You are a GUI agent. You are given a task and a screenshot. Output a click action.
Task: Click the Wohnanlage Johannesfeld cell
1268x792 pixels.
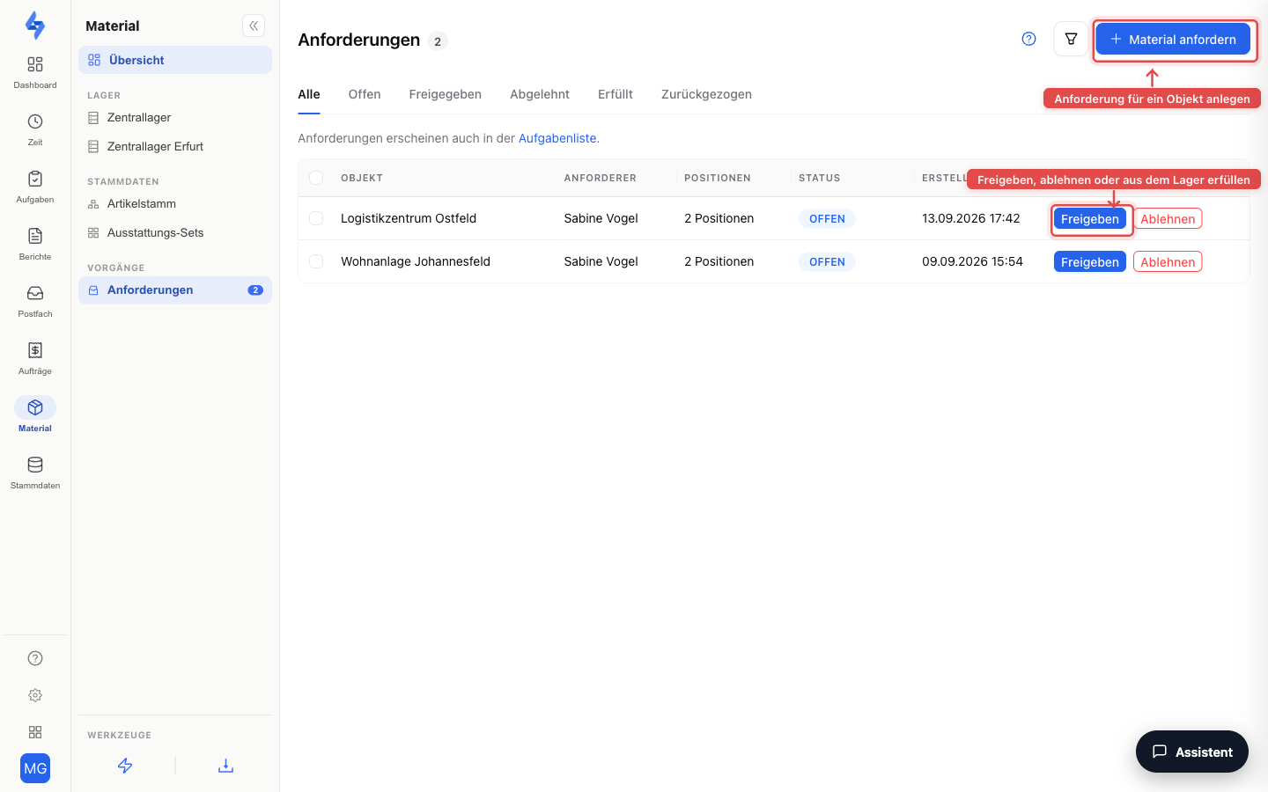[416, 261]
